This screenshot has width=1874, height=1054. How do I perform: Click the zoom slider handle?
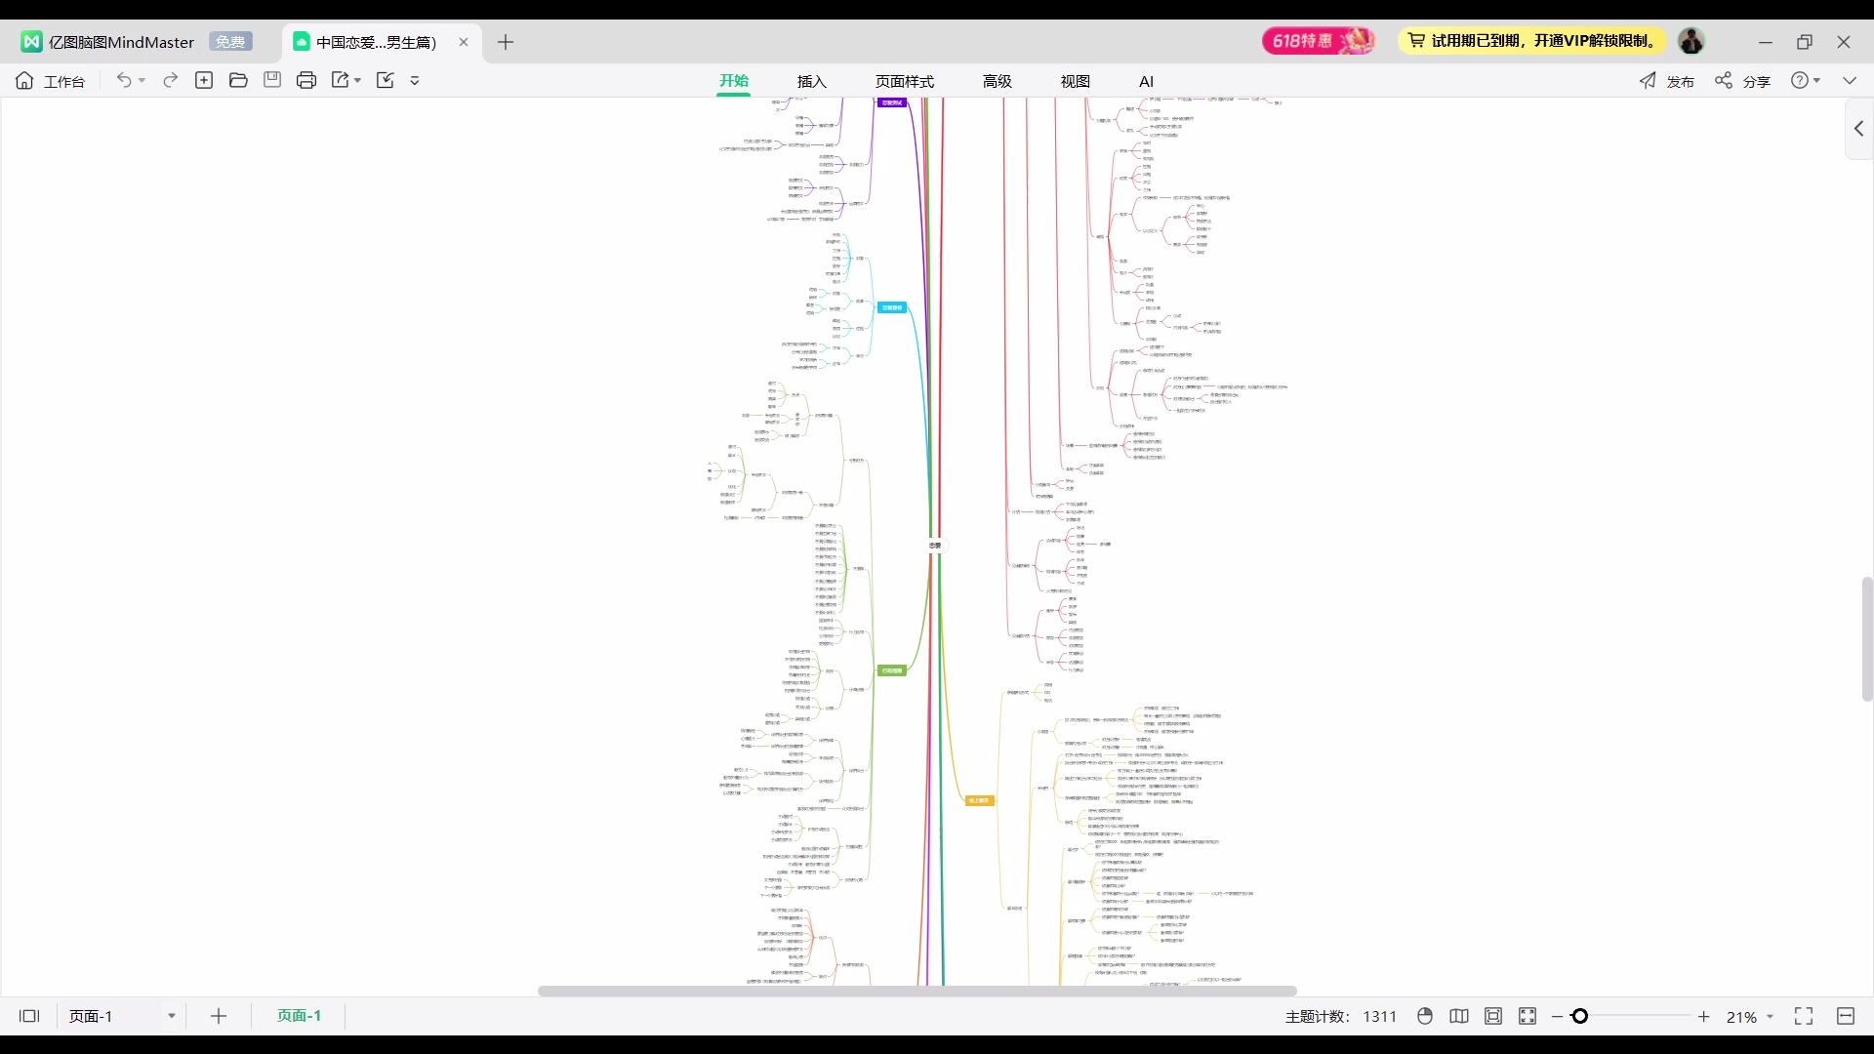1580,1016
